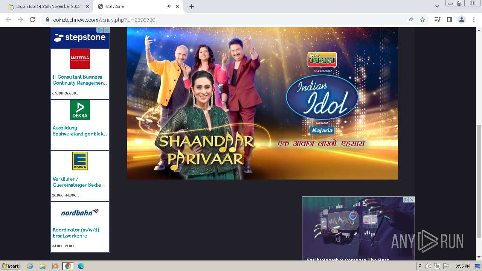The width and height of the screenshot is (482, 271).
Task: Minimize the Chrome window
Action: 450,3
